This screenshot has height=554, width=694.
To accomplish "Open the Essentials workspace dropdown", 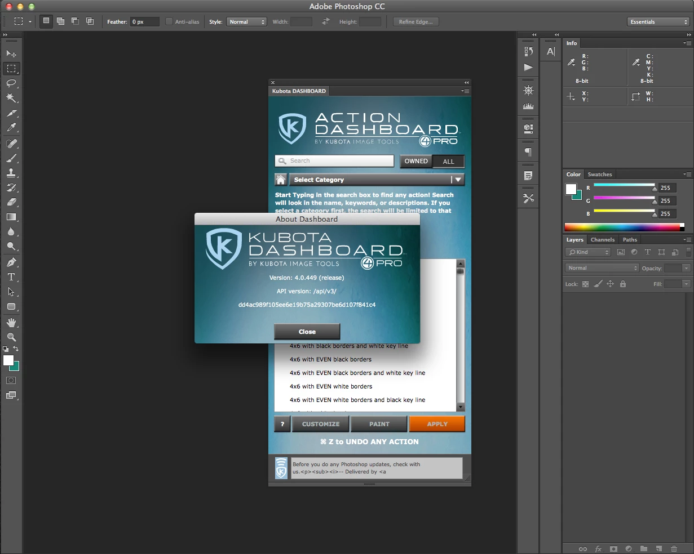I will (658, 21).
